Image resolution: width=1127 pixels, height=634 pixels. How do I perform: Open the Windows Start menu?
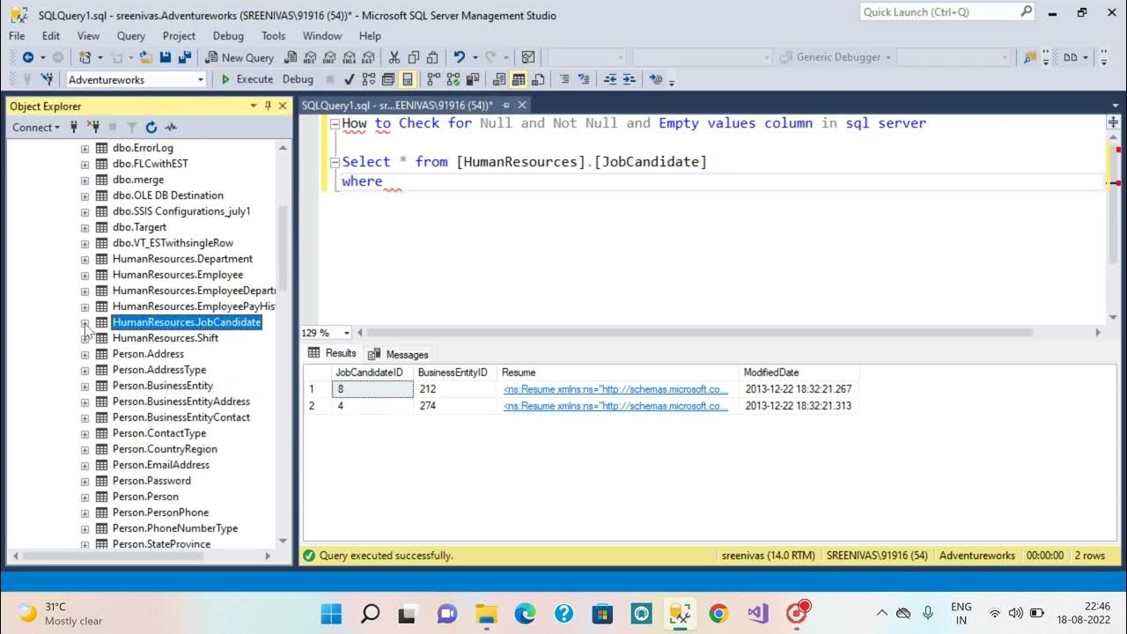(331, 613)
